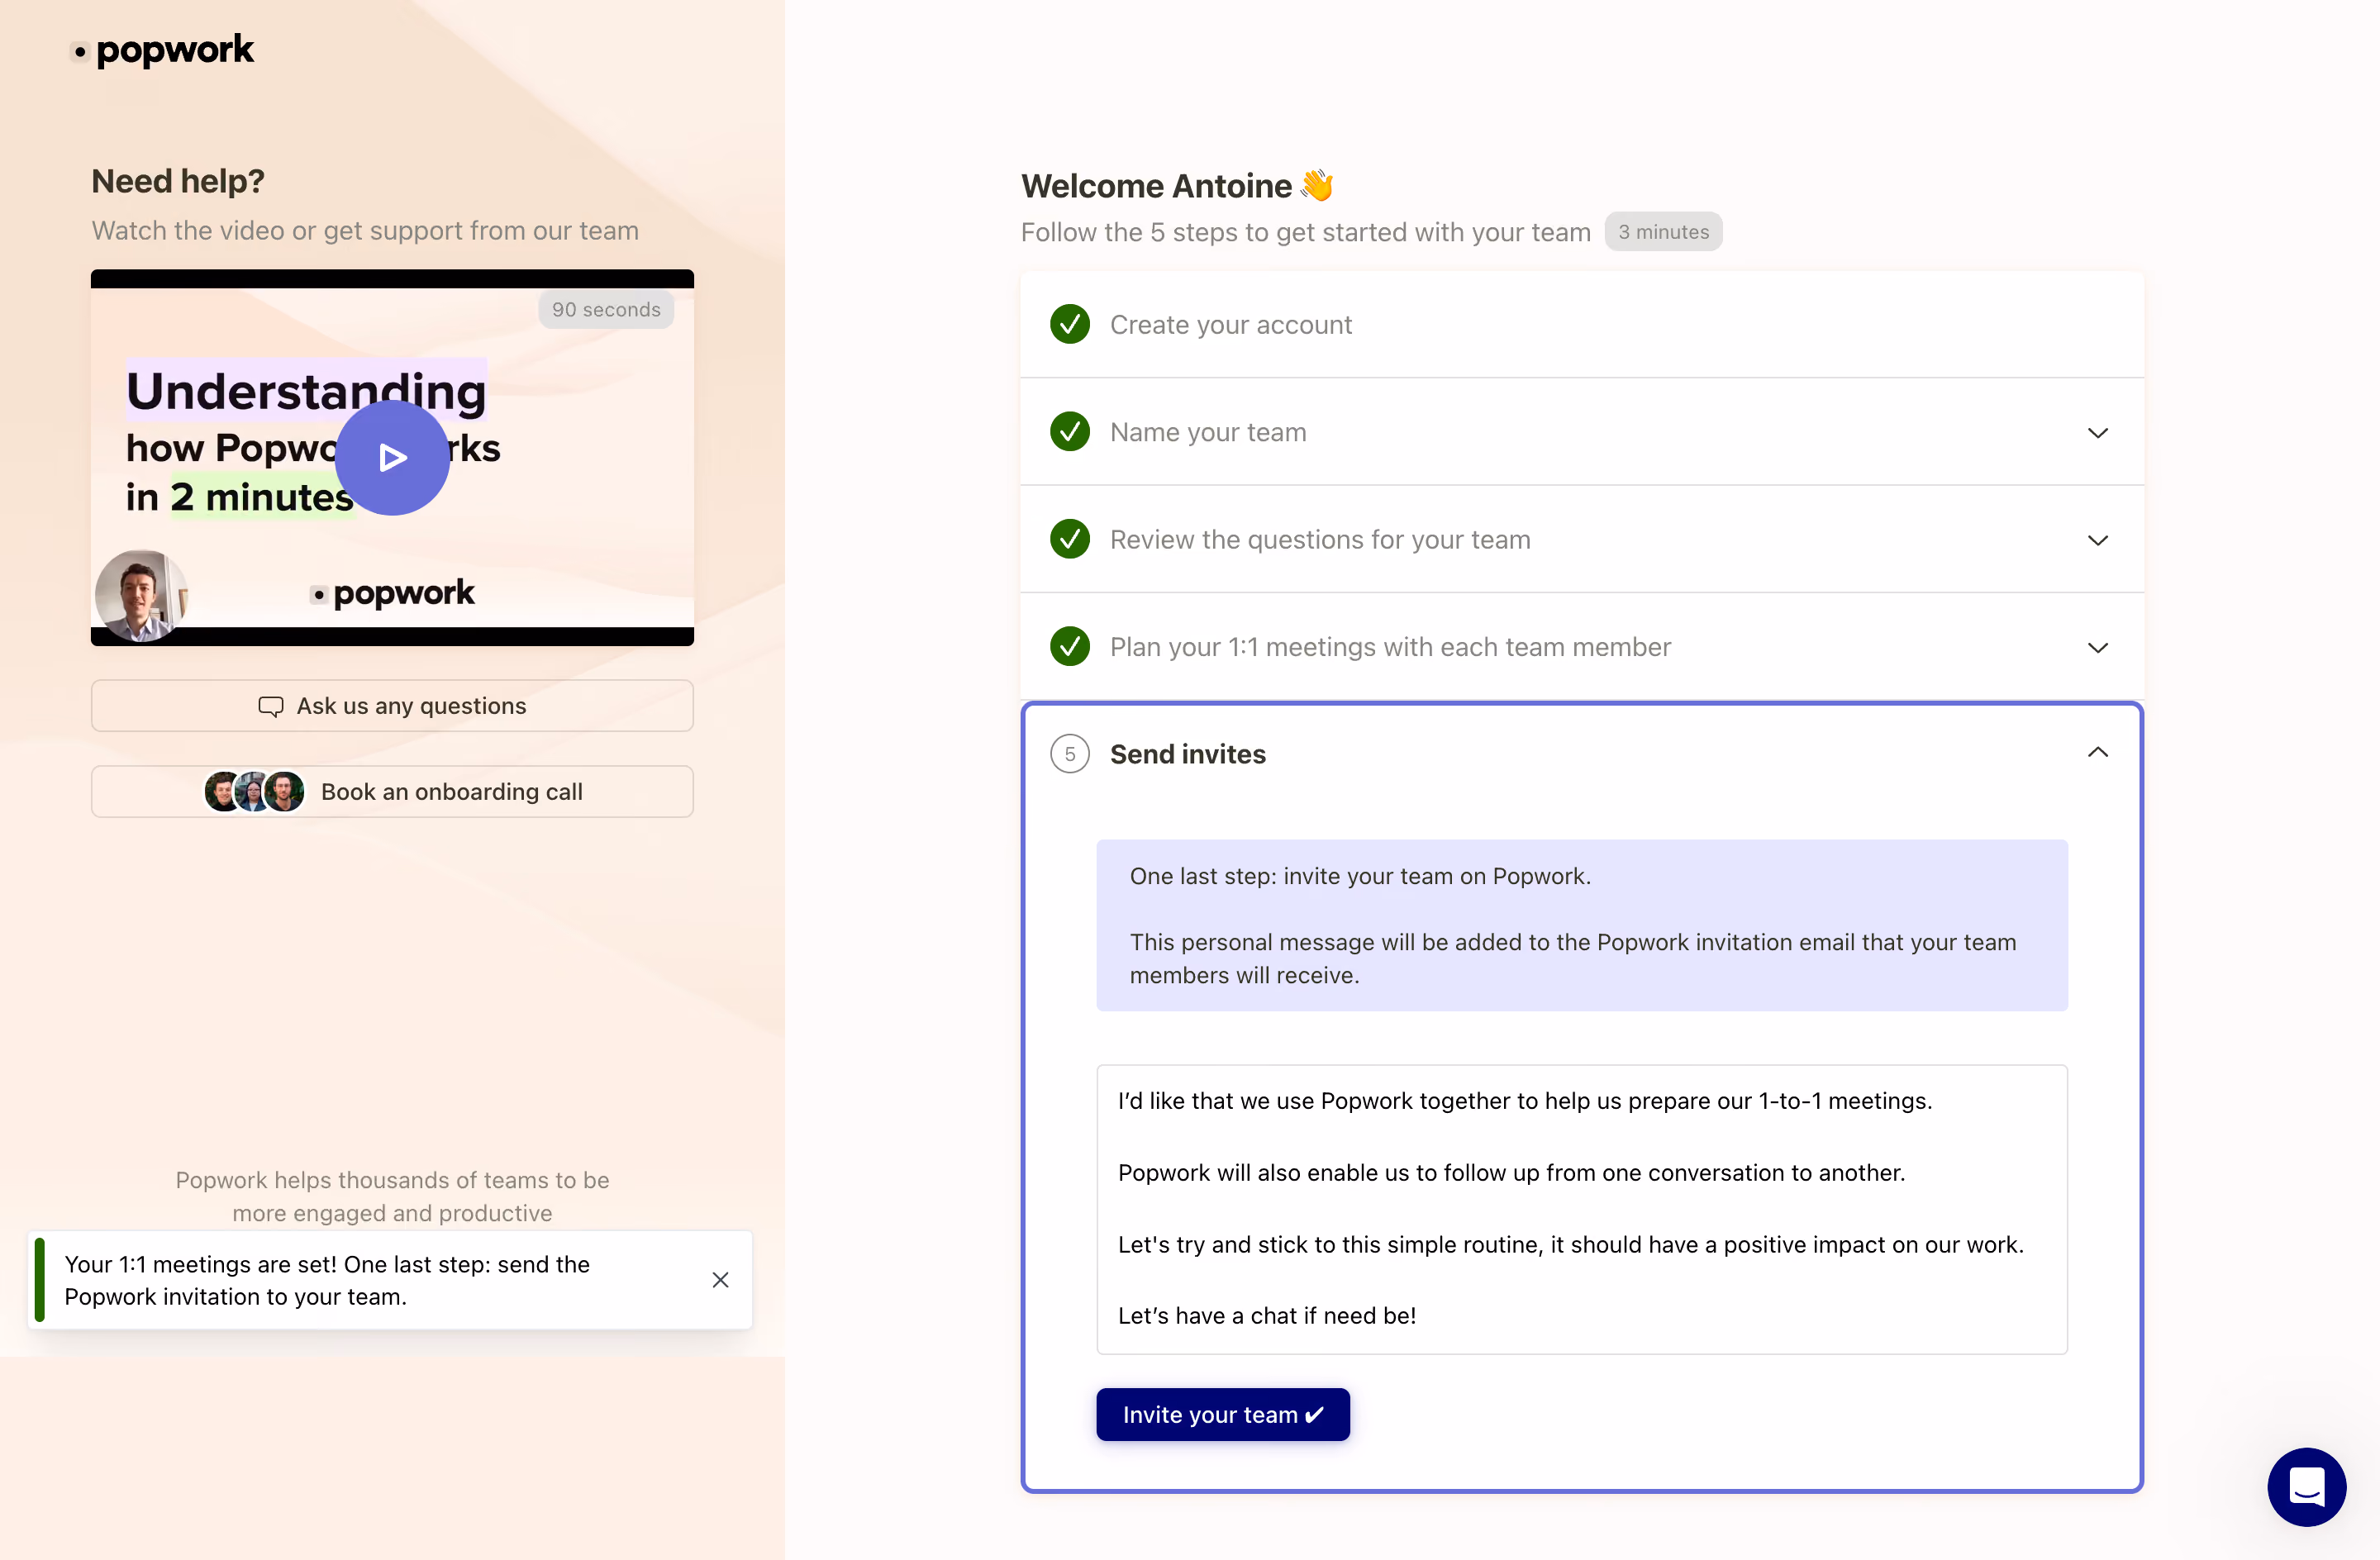Image resolution: width=2380 pixels, height=1560 pixels.
Task: Open the chat support bubble icon
Action: tap(2306, 1487)
